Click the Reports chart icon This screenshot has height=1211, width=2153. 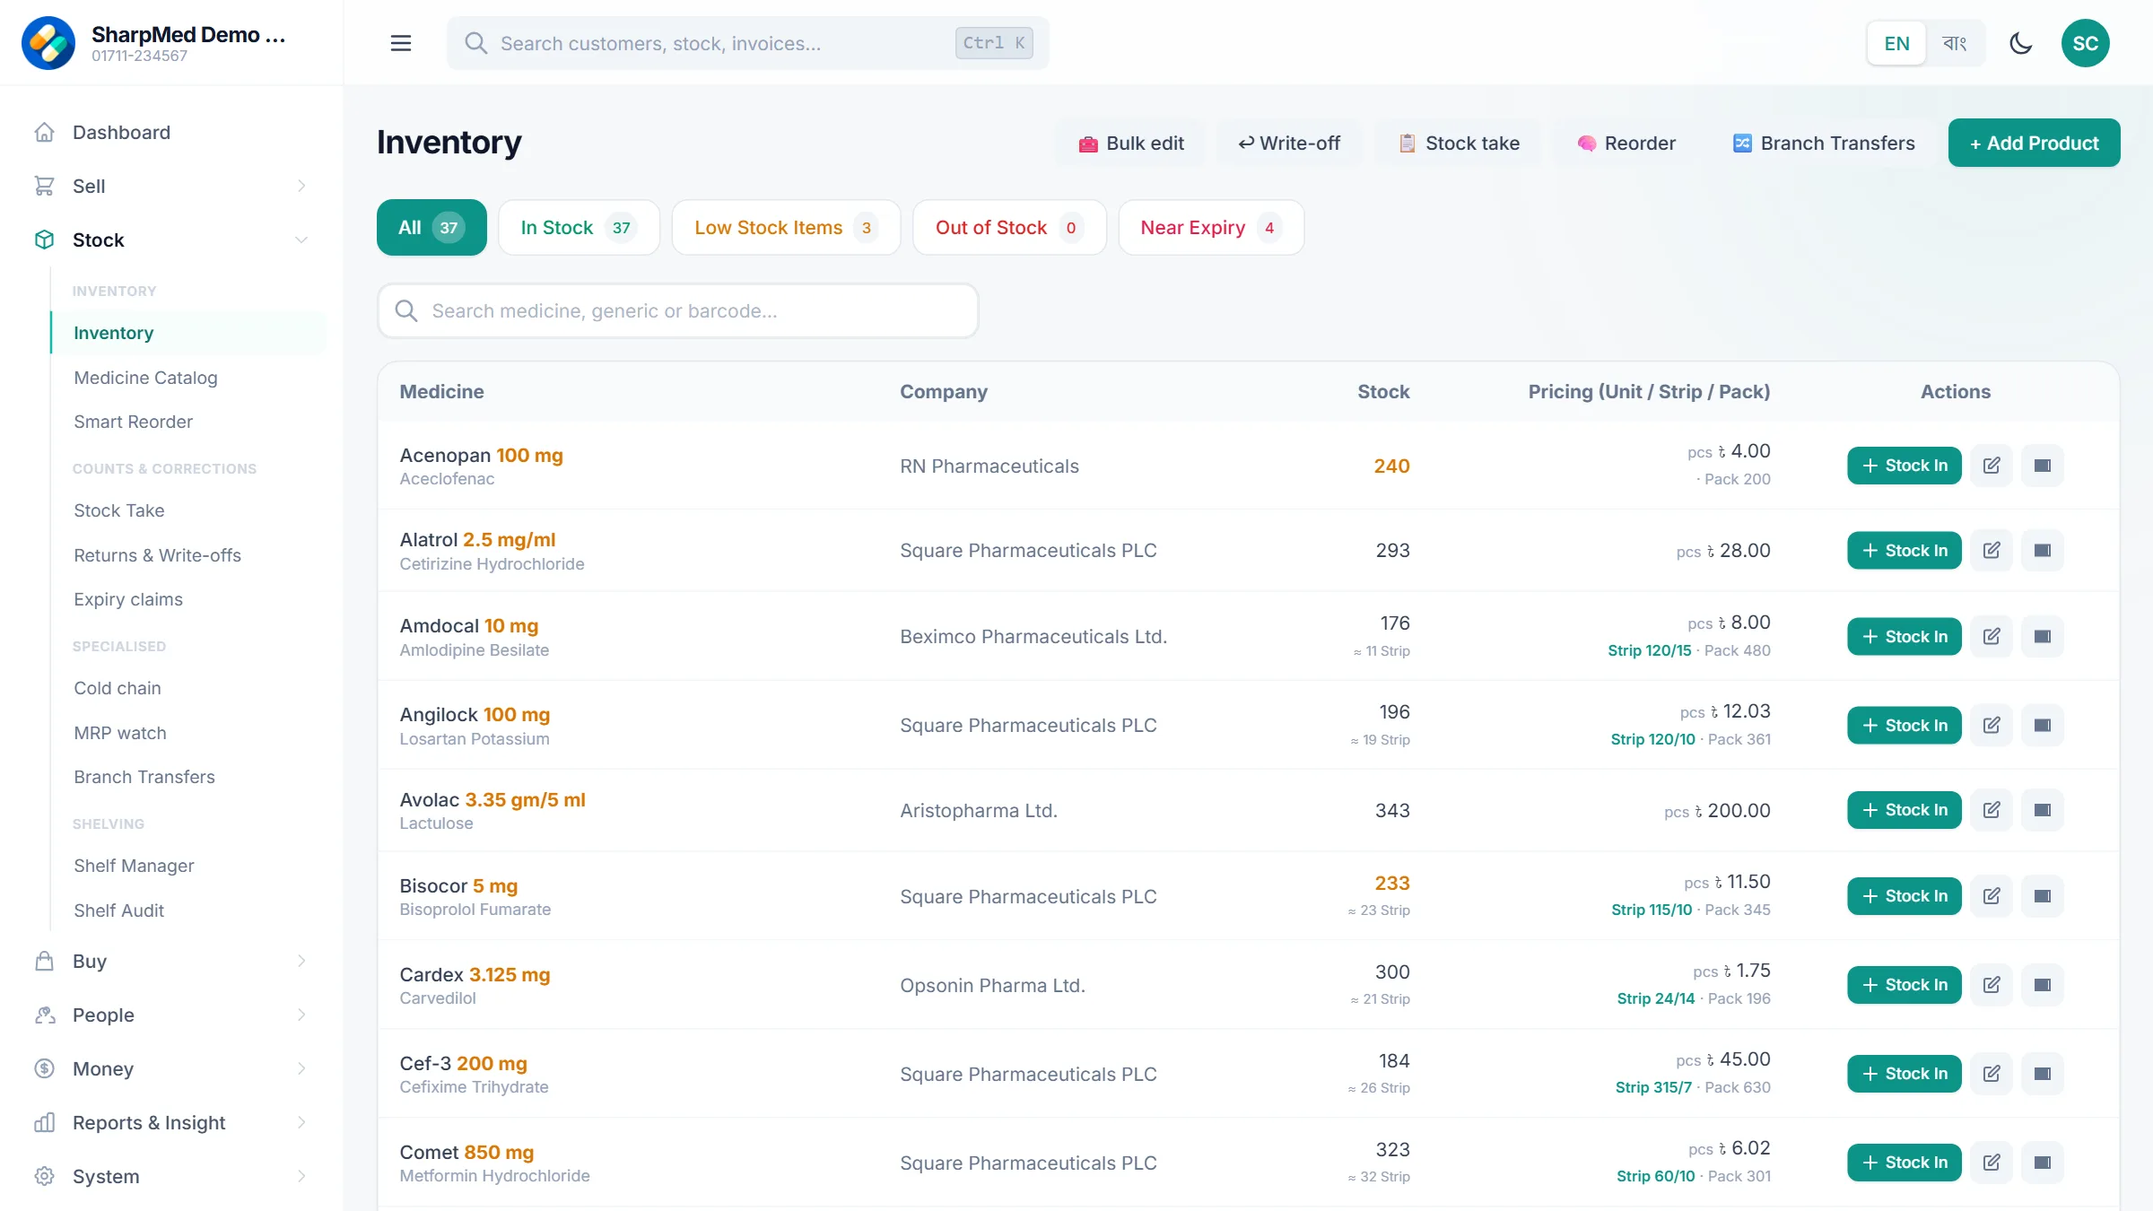point(45,1123)
